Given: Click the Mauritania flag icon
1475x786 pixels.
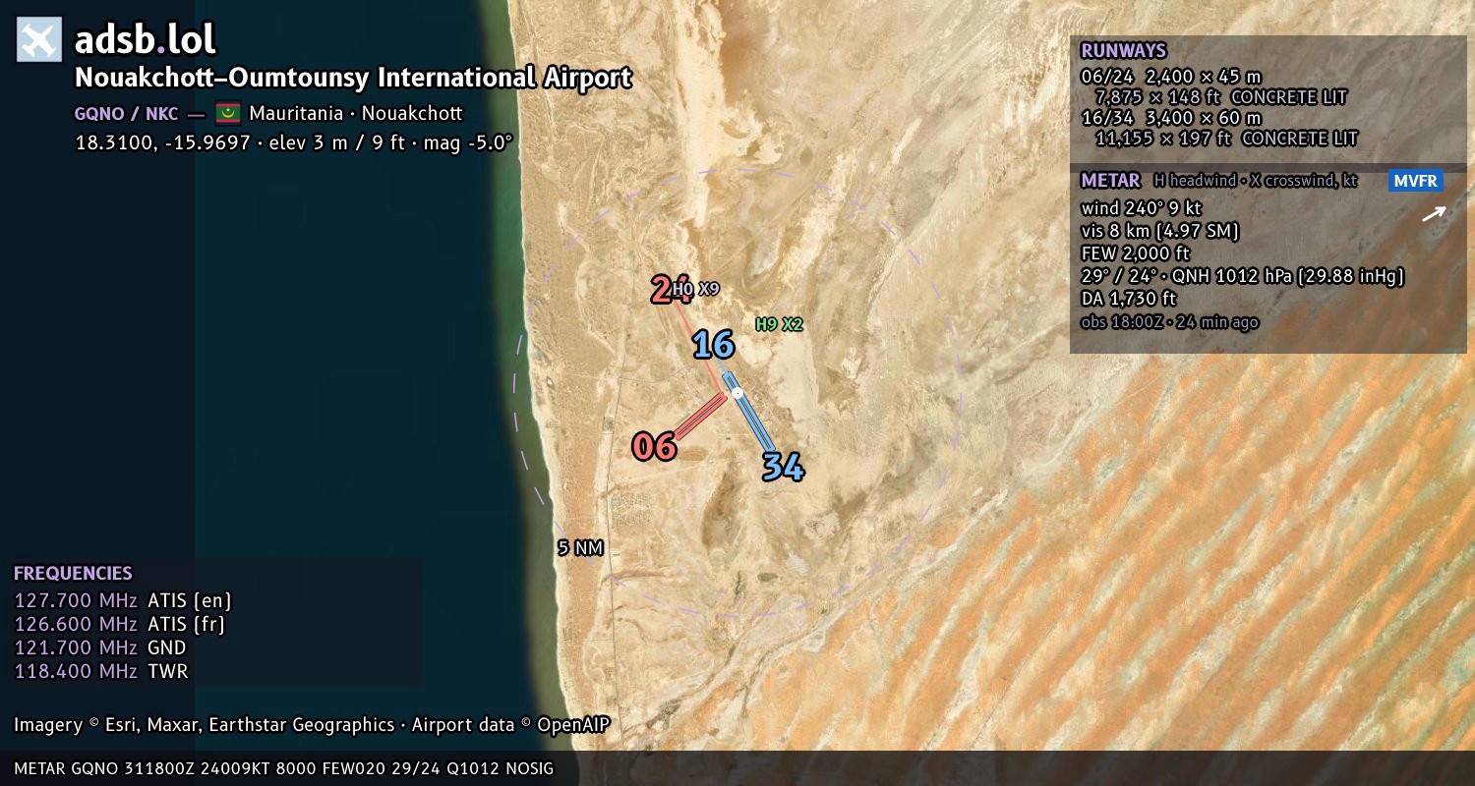Looking at the screenshot, I should coord(228,113).
